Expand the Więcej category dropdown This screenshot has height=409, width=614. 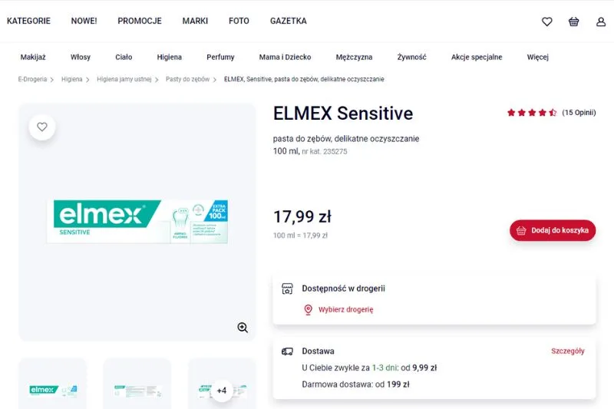537,57
